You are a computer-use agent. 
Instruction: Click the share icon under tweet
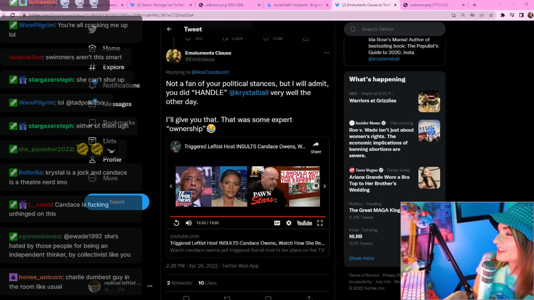(309, 297)
